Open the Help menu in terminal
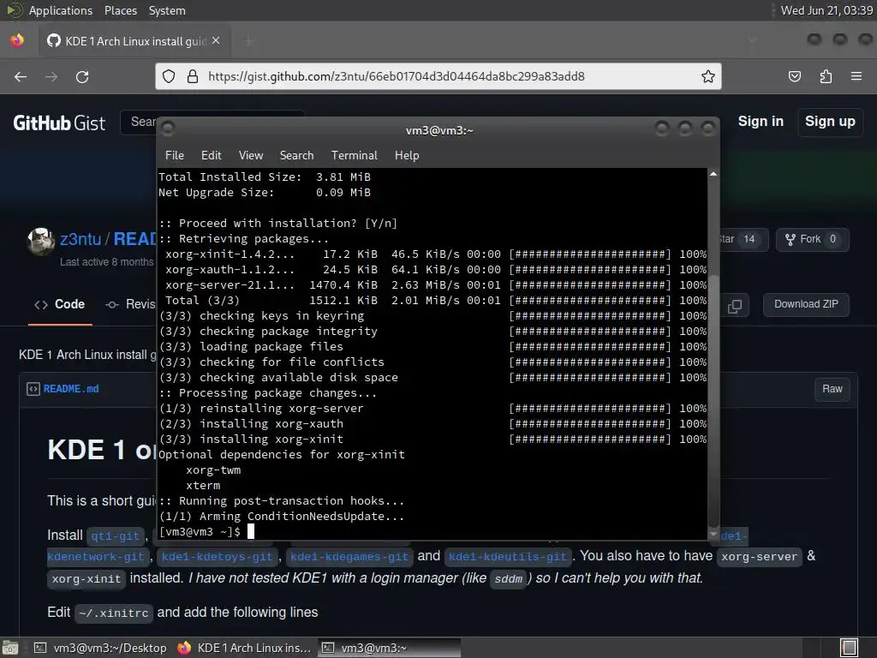Image resolution: width=877 pixels, height=658 pixels. point(407,156)
